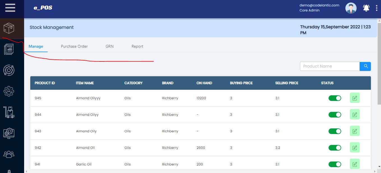Edit product 943 Almond Oily
The height and width of the screenshot is (173, 381).
tap(355, 131)
